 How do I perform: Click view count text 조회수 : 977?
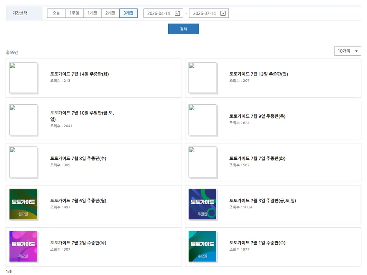coord(239,249)
